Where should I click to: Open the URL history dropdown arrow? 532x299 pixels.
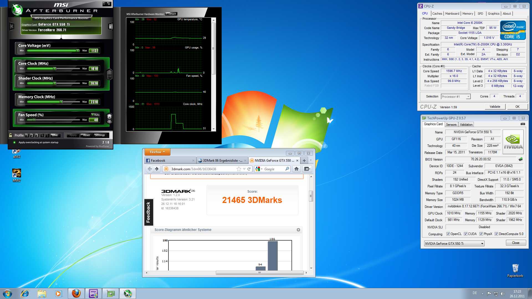coord(244,169)
